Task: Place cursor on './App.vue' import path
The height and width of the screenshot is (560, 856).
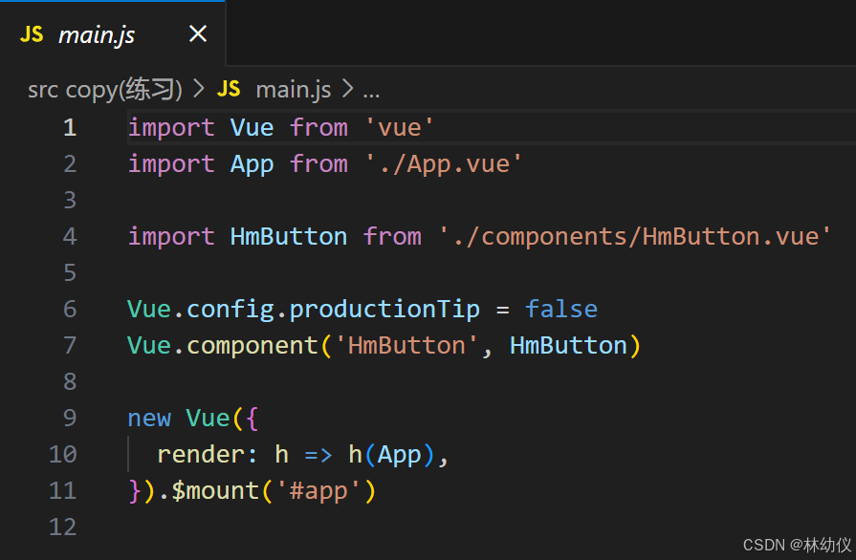Action: pyautogui.click(x=444, y=164)
